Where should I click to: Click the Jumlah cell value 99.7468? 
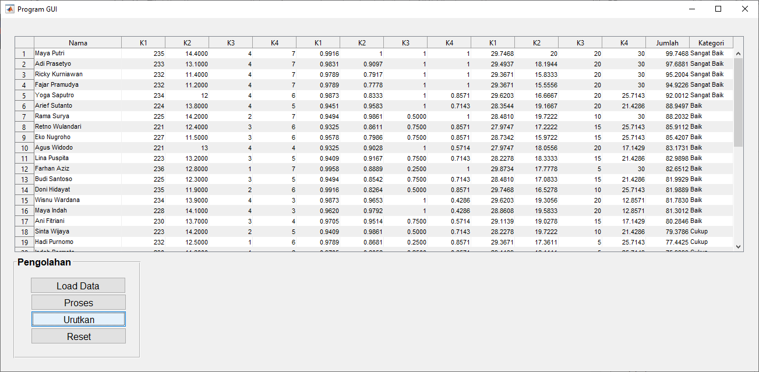(668, 54)
